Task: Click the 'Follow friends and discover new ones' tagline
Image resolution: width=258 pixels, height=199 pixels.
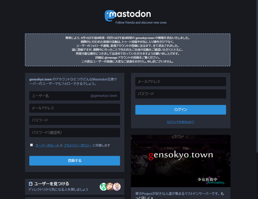Action: [141, 23]
